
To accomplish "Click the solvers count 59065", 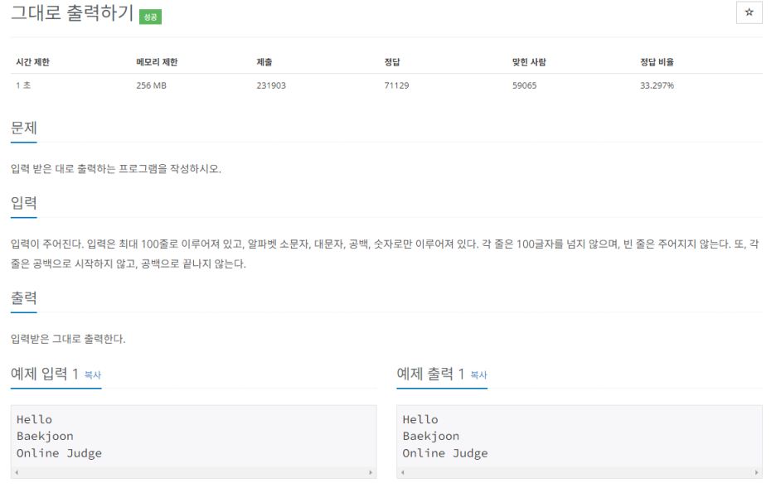I will click(x=524, y=85).
